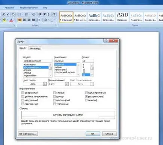Open the Borders dropdown arrow
The height and width of the screenshot is (145, 163).
pyautogui.click(x=55, y=20)
